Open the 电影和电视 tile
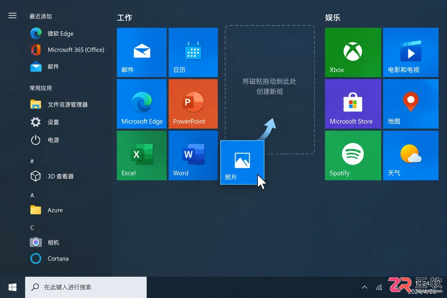The height and width of the screenshot is (298, 447). click(x=411, y=52)
